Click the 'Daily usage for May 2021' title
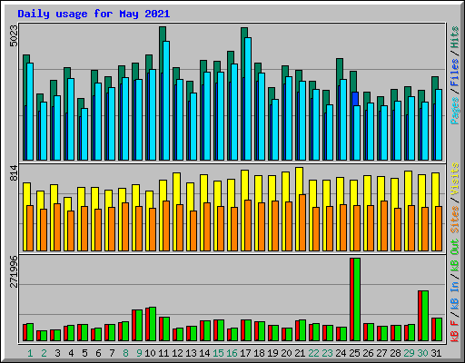465x363 pixels. pyautogui.click(x=94, y=14)
